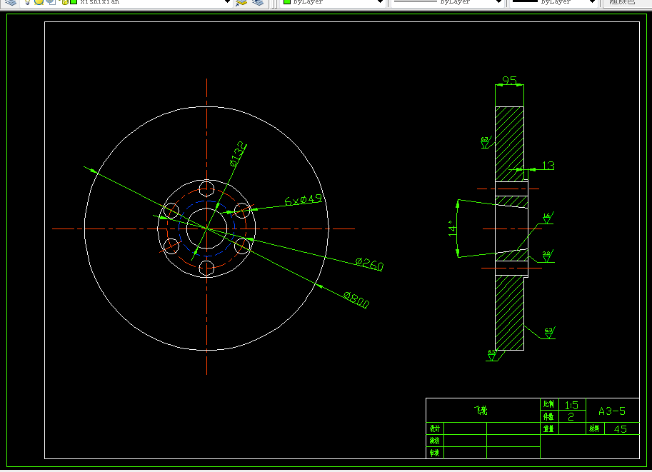
Task: Click the 飞轮 title text in title block
Action: [x=481, y=411]
